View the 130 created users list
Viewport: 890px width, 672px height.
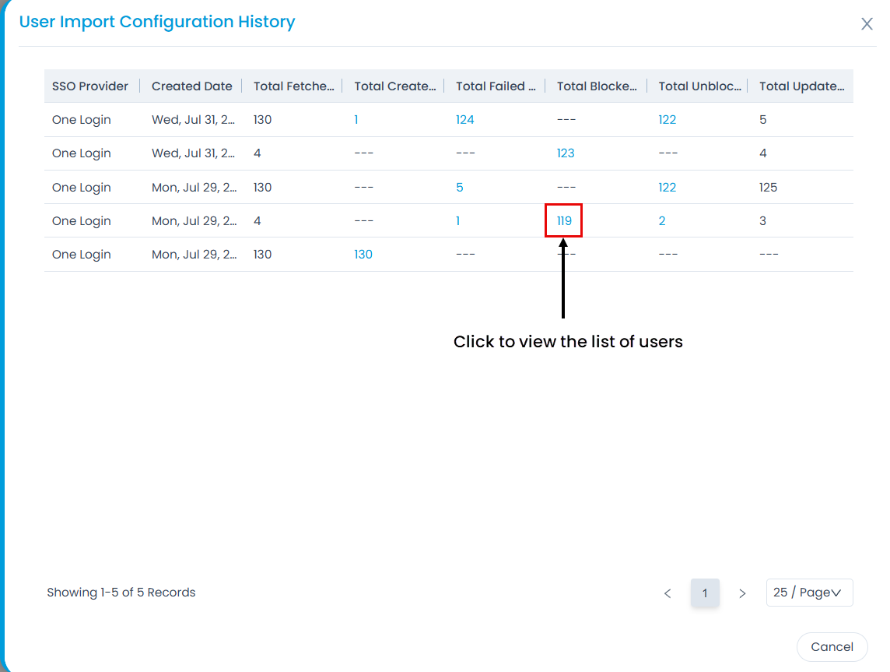click(363, 255)
